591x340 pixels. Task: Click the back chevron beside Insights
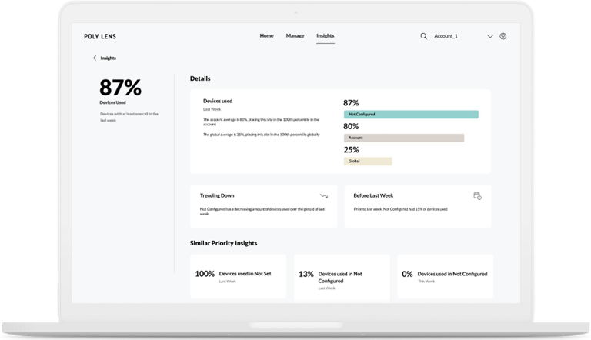click(x=95, y=58)
